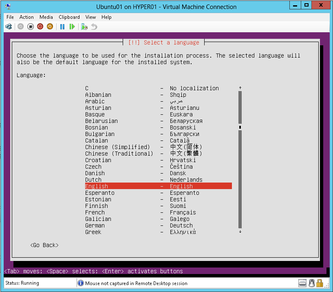Click the Status: Running text
333x292 pixels.
(22, 283)
